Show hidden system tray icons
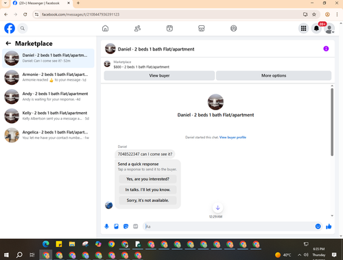343x260 pixels. point(299,255)
